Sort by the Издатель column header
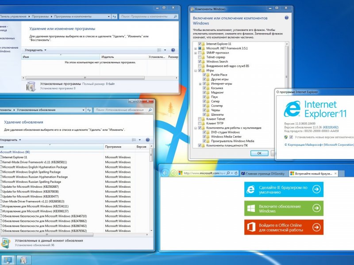Screen dimensions: 354x265 click(123, 57)
